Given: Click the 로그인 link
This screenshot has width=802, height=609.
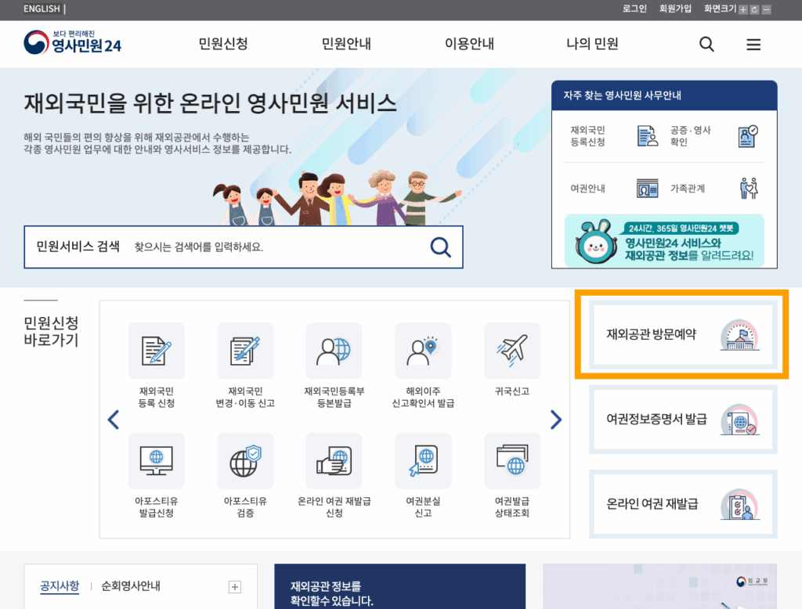Looking at the screenshot, I should (x=634, y=9).
